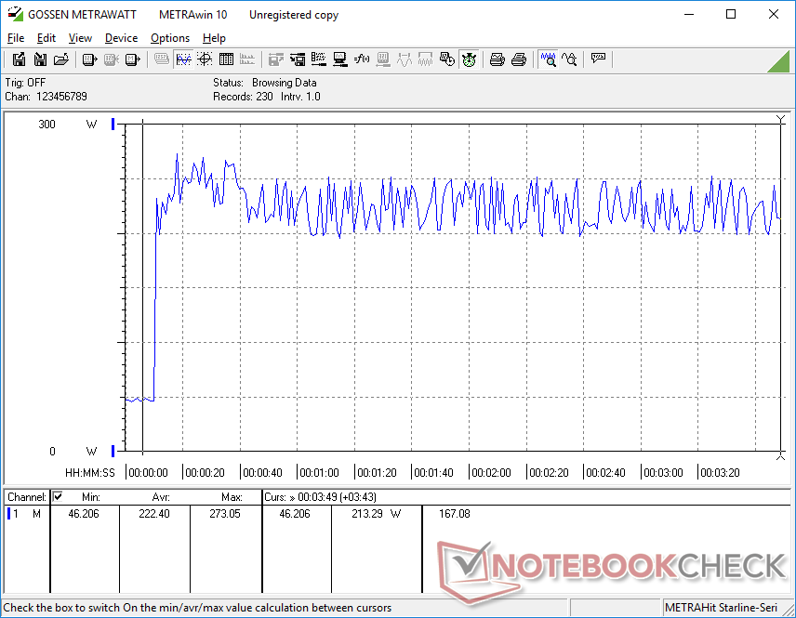Click the speech bubble comment icon
796x618 pixels.
coord(598,59)
